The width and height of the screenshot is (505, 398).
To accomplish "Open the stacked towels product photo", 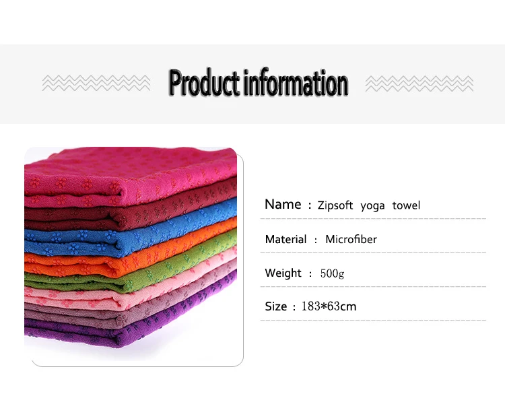I will (x=134, y=257).
